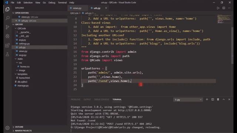Open the File menu
Viewport: 237px width, 133px height.
12,3
